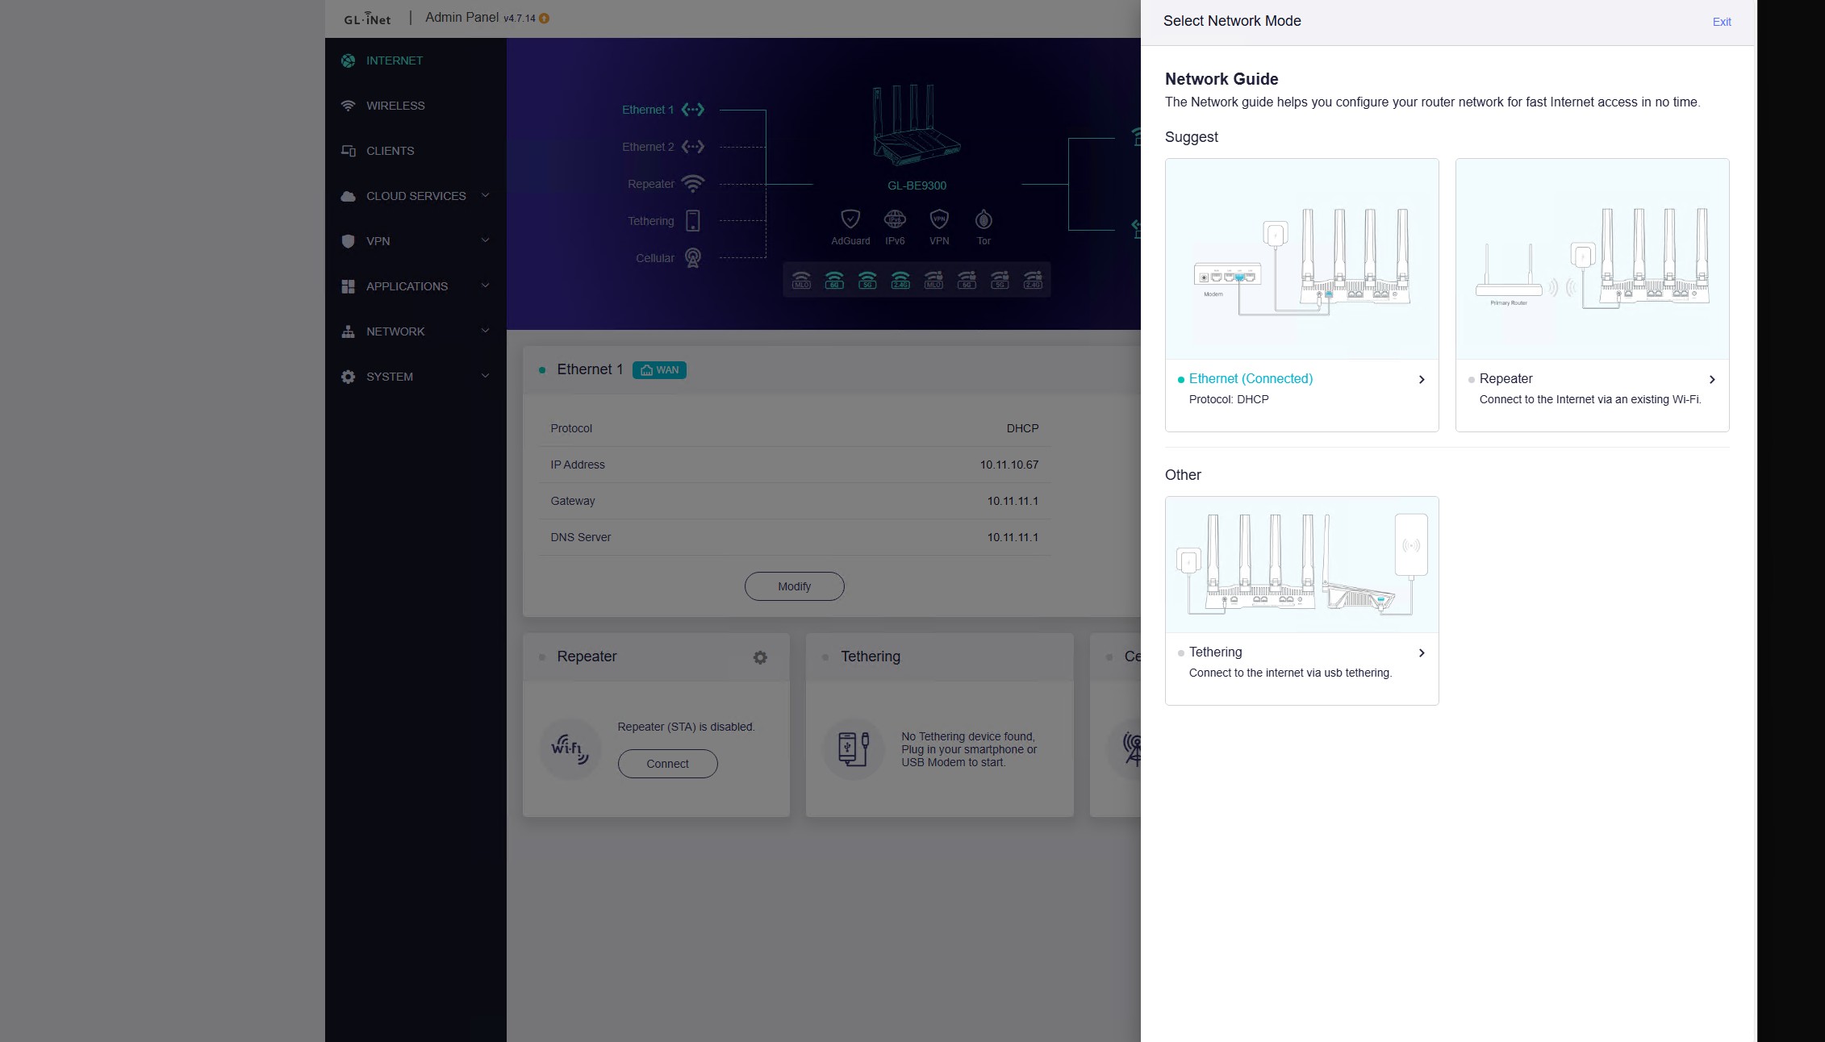Open the Wireless menu item
1825x1042 pixels.
[x=395, y=106]
